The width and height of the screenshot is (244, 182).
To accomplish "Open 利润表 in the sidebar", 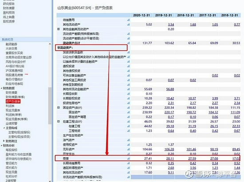I will pos(10,106).
